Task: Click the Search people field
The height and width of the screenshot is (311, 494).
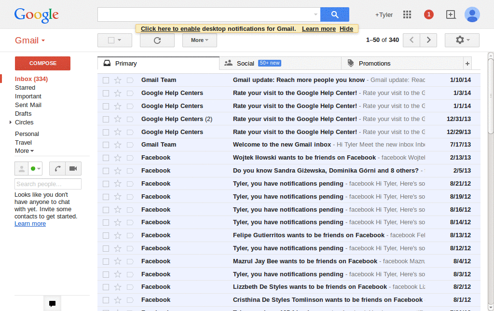Action: [48, 184]
